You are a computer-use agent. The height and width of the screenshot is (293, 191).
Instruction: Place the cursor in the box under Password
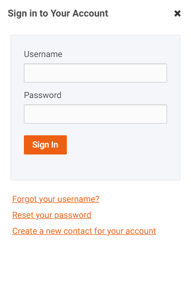pos(95,114)
